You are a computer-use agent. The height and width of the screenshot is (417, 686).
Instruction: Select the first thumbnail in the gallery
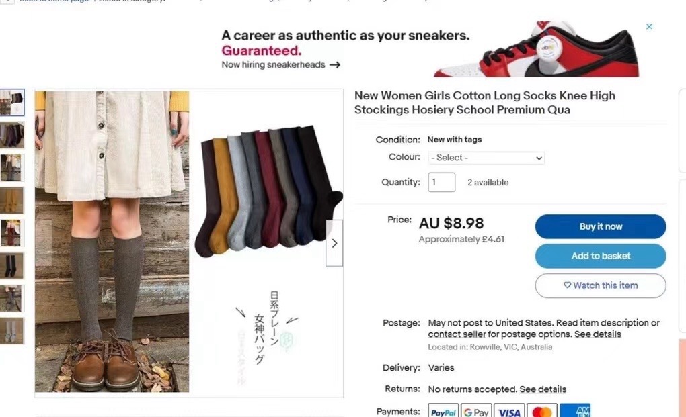12,103
